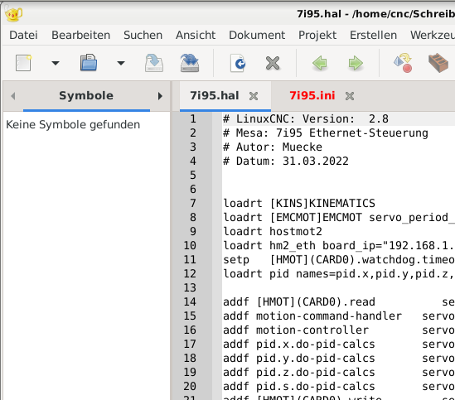Click 'setp [HMOT](CARD0).watchdog' line
Image resolution: width=455 pixels, height=400 pixels.
coord(339,259)
